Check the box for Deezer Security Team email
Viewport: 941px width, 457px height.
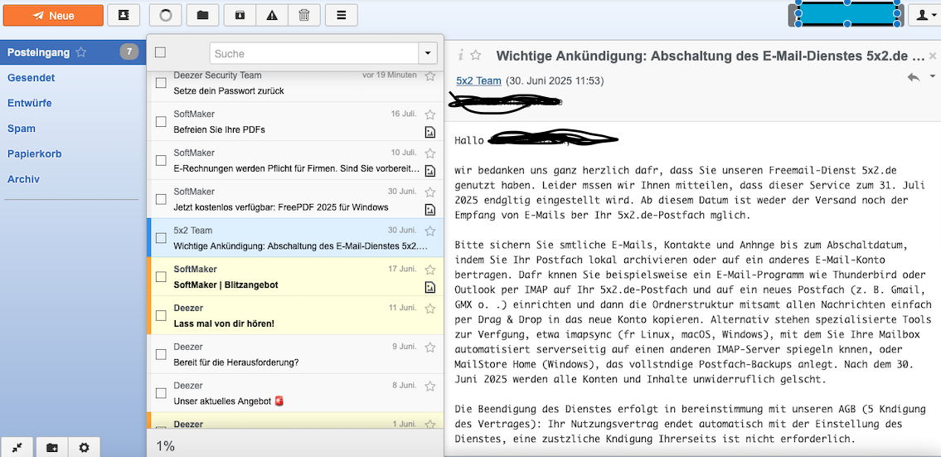[161, 82]
